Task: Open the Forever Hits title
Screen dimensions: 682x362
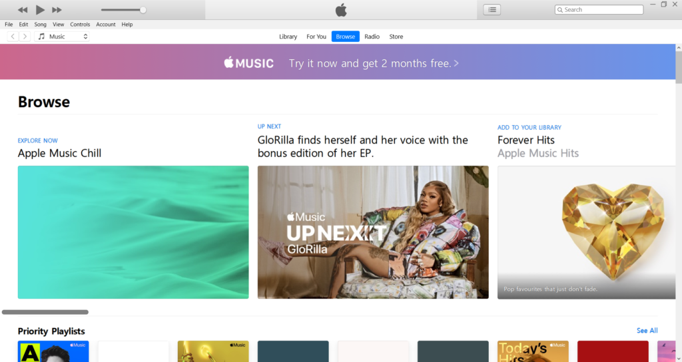Action: 526,140
